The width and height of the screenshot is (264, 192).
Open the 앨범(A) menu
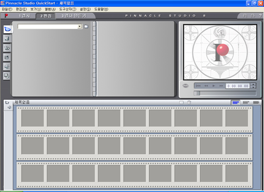coord(50,9)
